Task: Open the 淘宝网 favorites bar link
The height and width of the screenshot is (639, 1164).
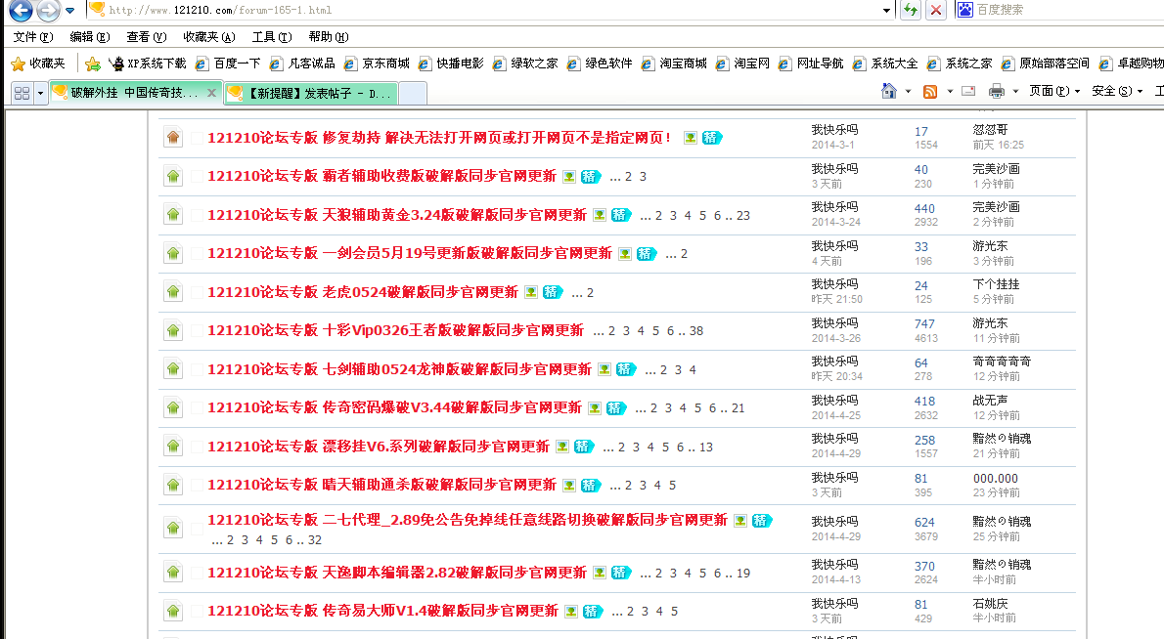Action: click(x=742, y=64)
